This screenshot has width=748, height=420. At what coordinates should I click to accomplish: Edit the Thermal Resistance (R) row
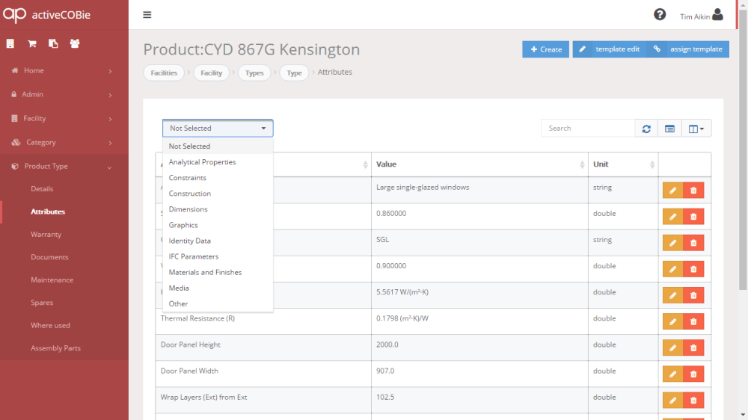(672, 321)
